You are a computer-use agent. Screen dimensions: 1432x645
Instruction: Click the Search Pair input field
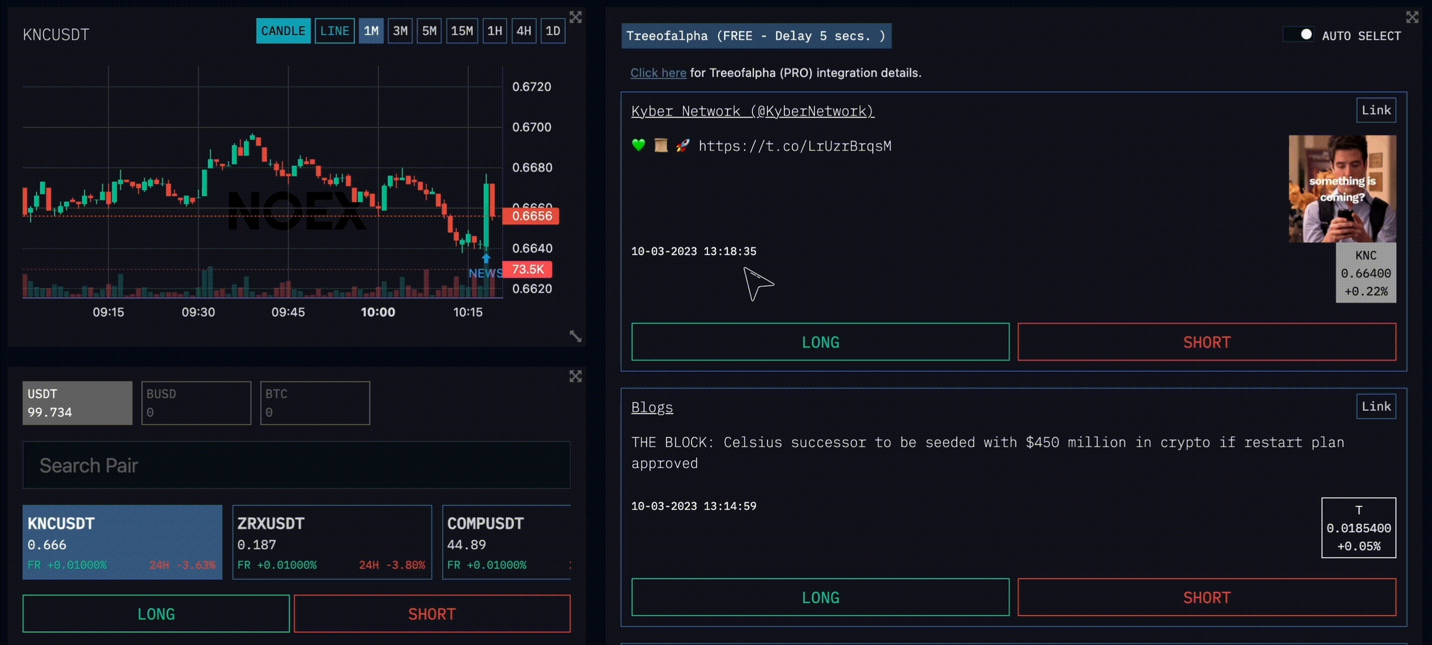coord(296,466)
